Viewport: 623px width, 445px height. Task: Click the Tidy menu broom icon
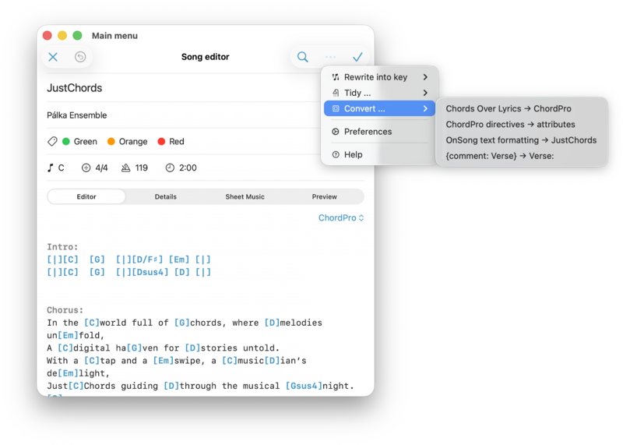(x=336, y=93)
